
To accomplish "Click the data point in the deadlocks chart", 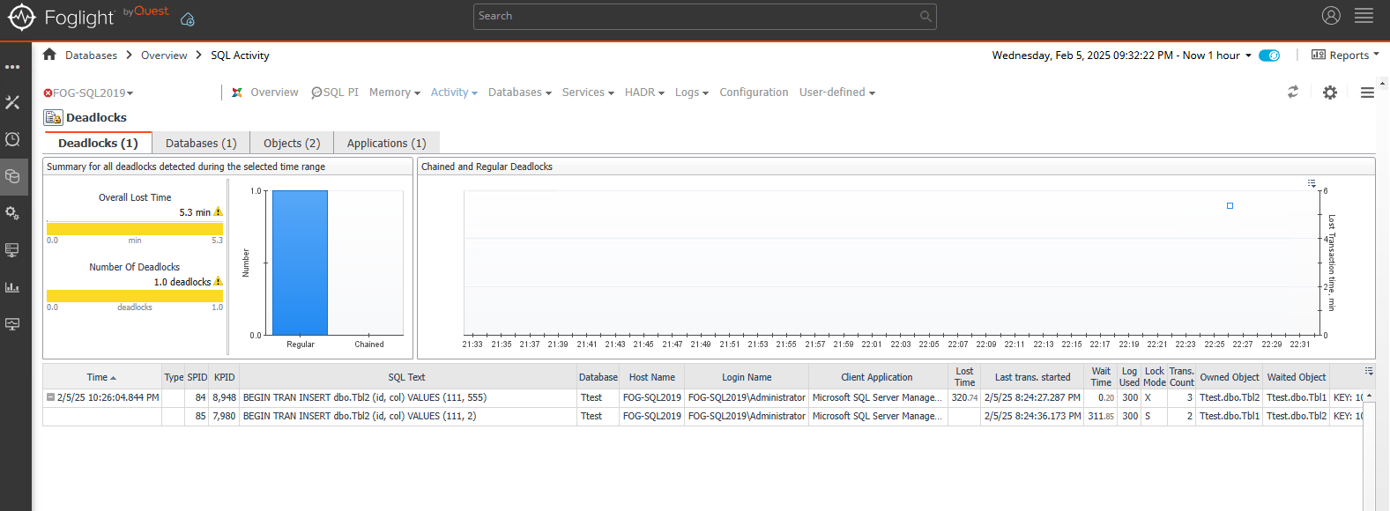I will pos(1230,206).
